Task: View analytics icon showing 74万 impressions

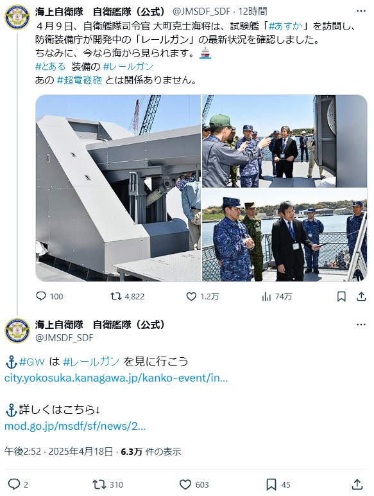Action: tap(266, 296)
